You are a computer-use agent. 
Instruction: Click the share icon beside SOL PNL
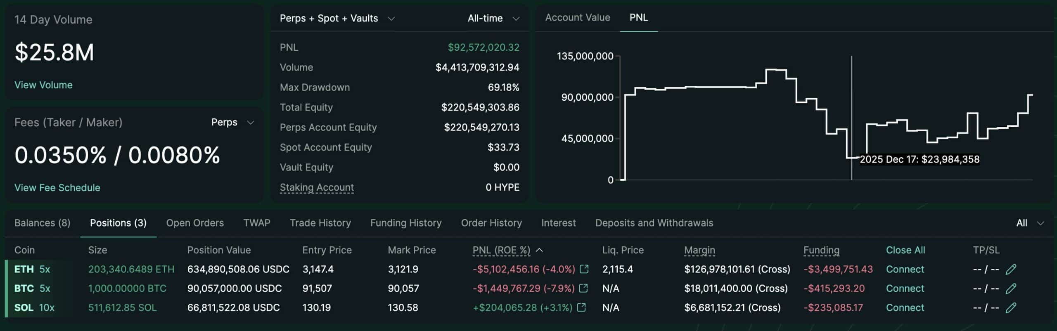pos(581,307)
